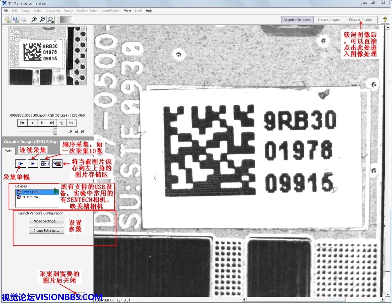
Task: Open the Grayscale menu
Action: (x=53, y=11)
